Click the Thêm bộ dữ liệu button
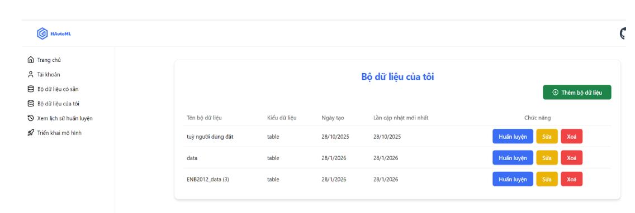635x213 pixels. [577, 93]
